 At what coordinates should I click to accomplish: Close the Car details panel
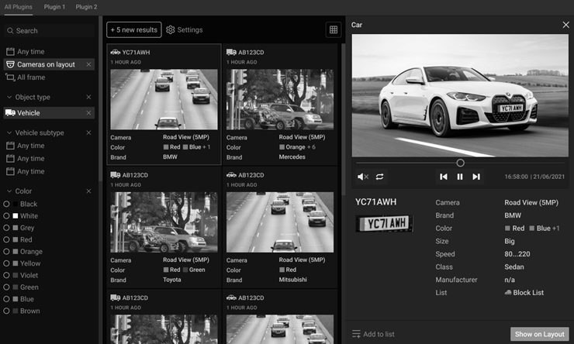pos(565,25)
